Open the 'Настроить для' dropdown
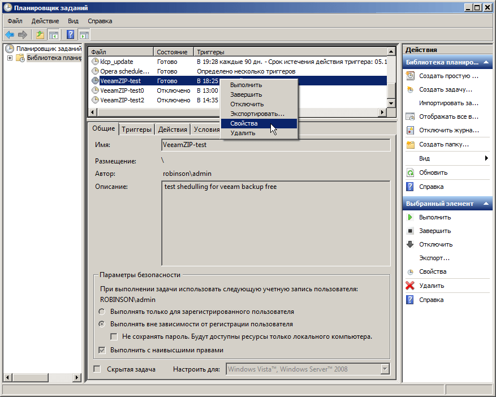 pos(385,369)
